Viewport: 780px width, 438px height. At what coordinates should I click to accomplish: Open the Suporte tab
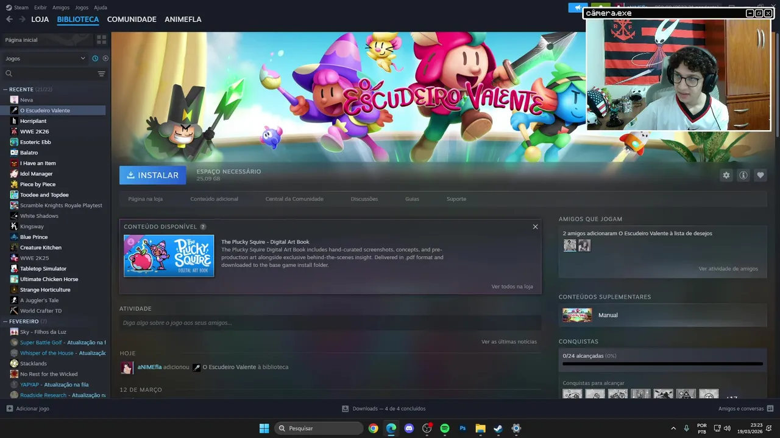pos(456,199)
